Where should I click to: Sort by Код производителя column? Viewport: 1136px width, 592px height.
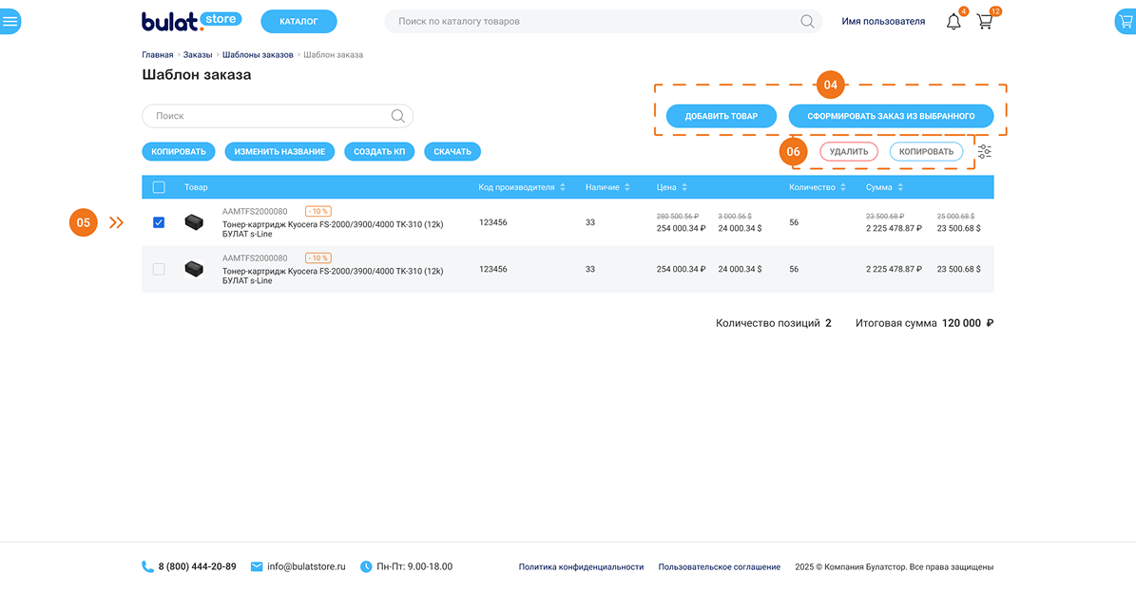tap(563, 187)
